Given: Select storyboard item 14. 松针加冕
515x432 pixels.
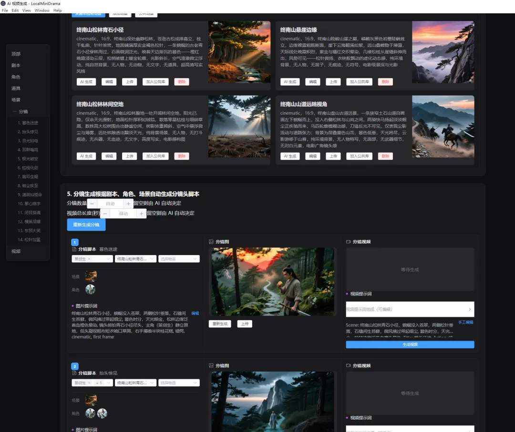Looking at the screenshot, I should [x=29, y=240].
